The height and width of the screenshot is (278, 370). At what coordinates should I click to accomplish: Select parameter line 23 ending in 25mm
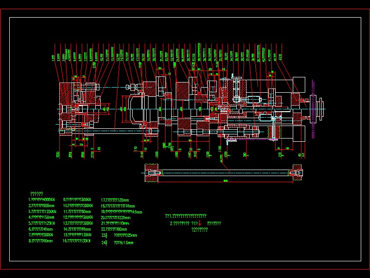coord(119,235)
